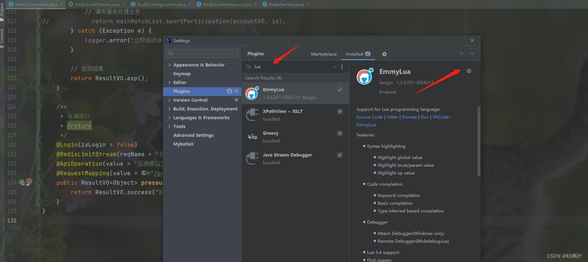Toggle the XPathView + XSLT plugin checkbox
Image resolution: width=588 pixels, height=262 pixels.
click(x=340, y=111)
